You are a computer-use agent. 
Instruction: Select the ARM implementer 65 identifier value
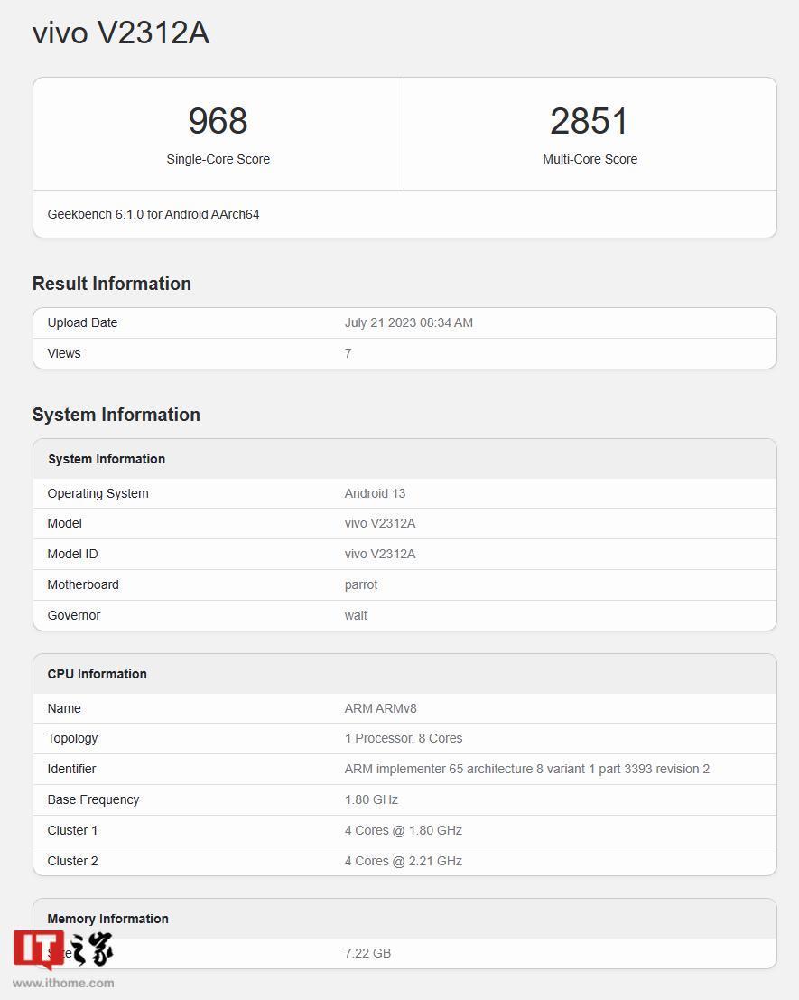click(x=527, y=769)
